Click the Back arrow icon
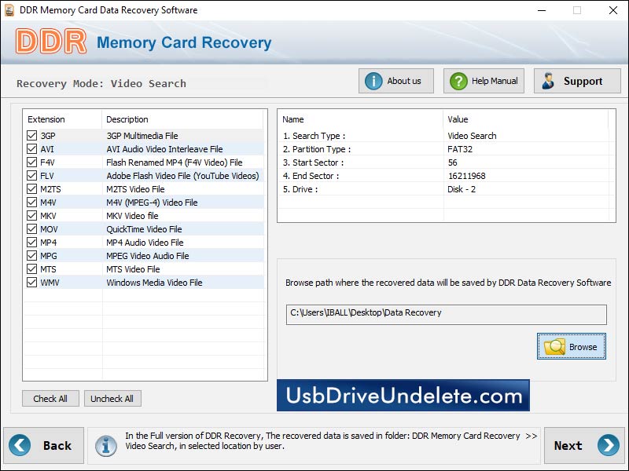Viewport: 629px width, 471px height. 20,445
